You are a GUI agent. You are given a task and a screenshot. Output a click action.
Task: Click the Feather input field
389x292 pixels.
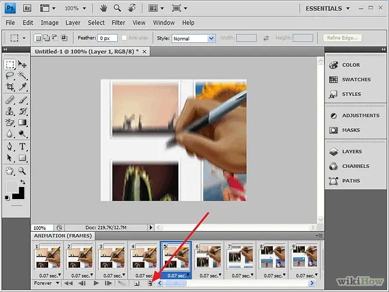[107, 38]
